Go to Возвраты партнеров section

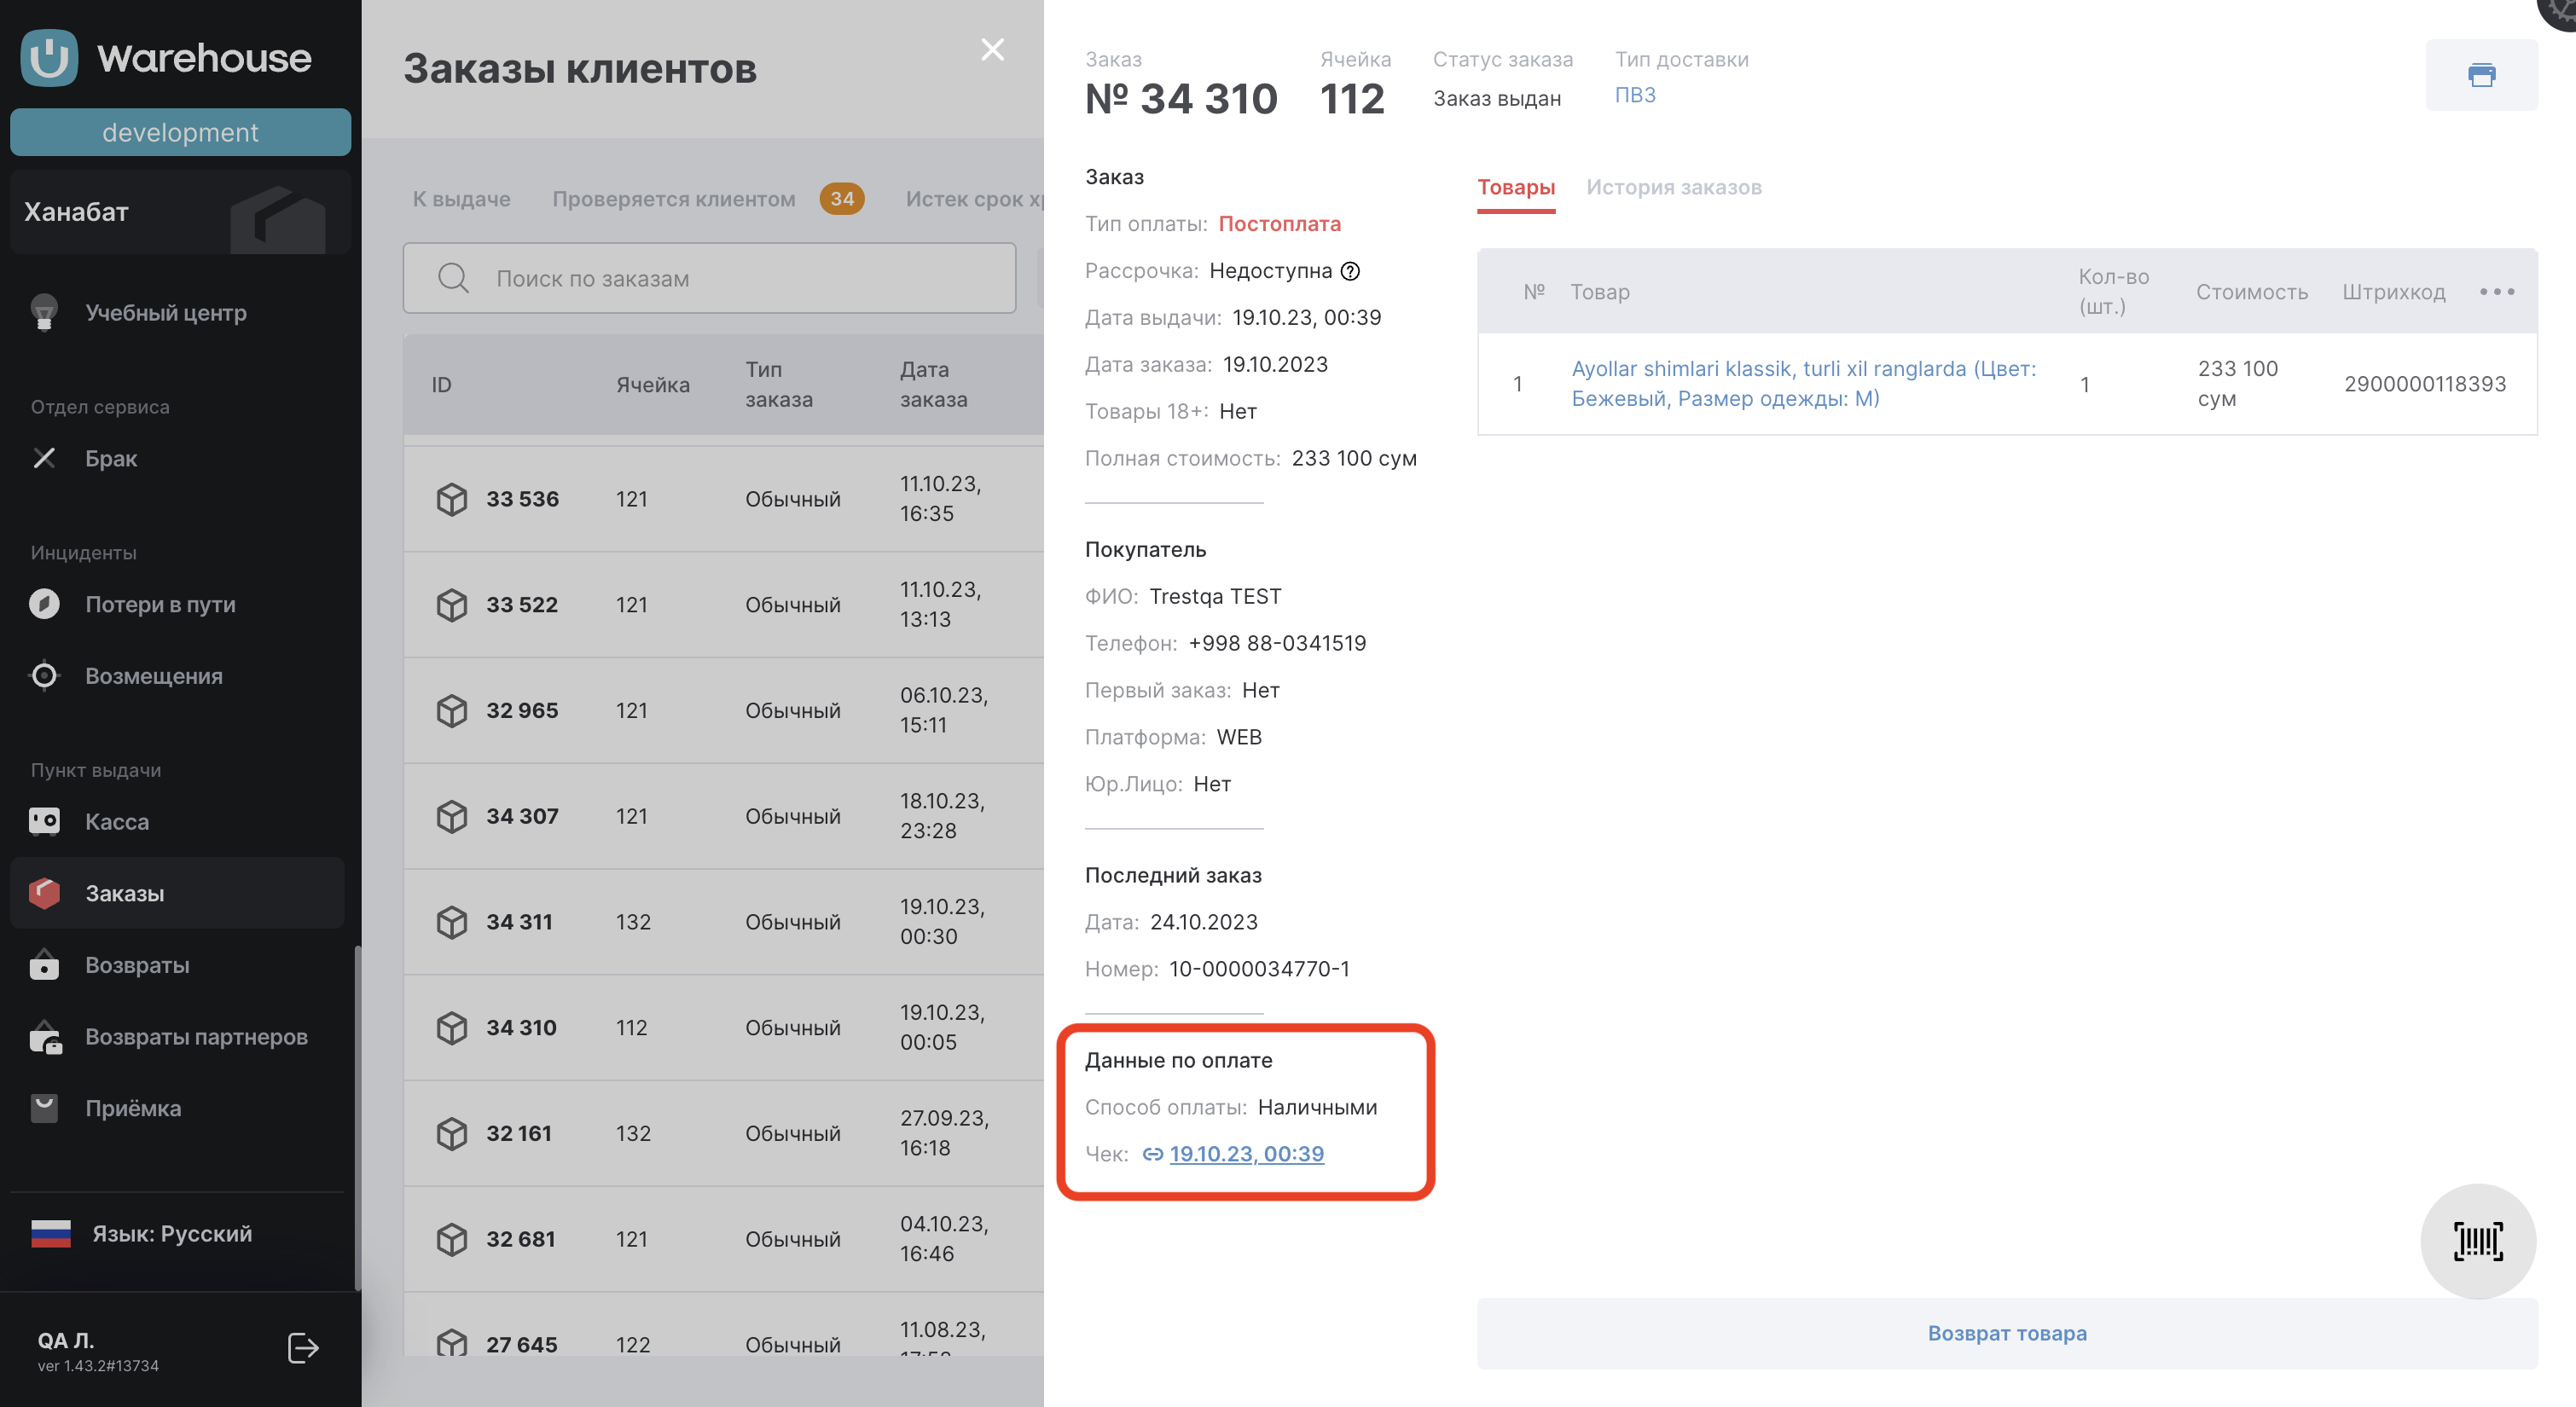[x=196, y=1036]
